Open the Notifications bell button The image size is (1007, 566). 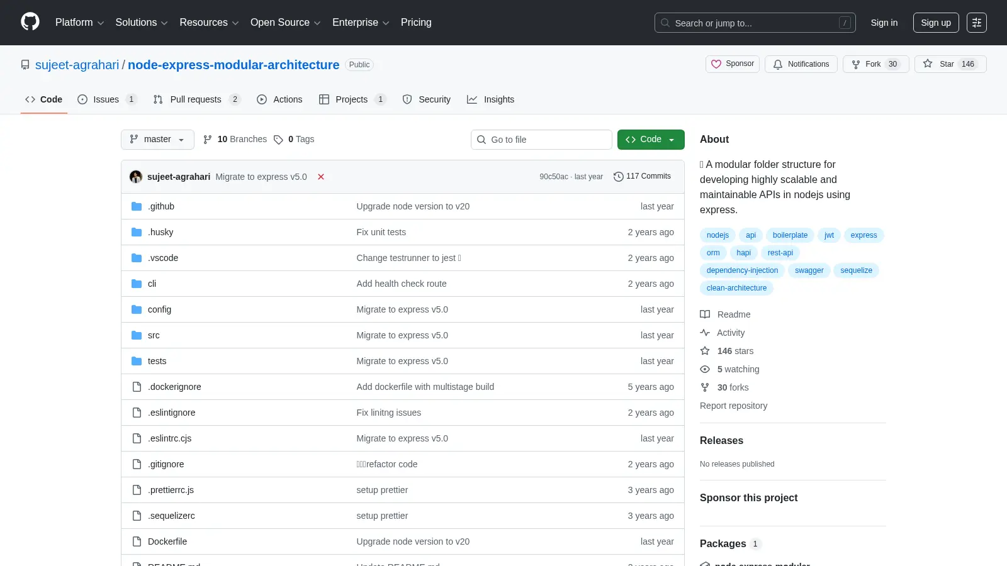point(801,64)
